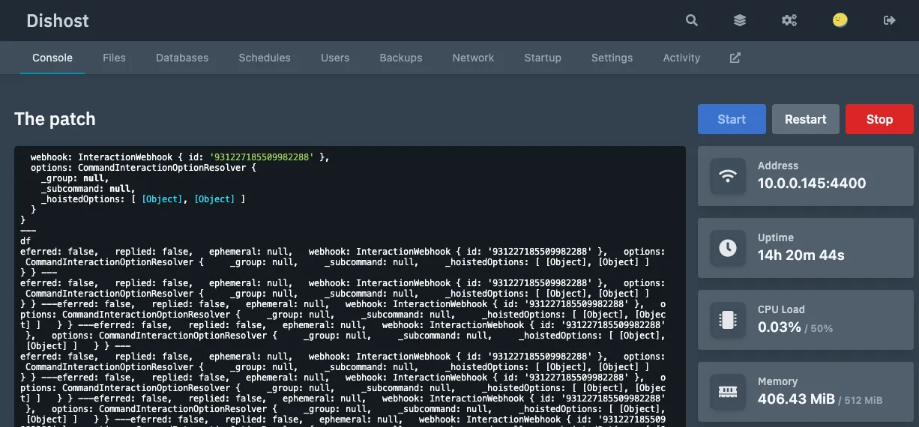Click the Address wifi icon
This screenshot has width=919, height=427.
[727, 176]
